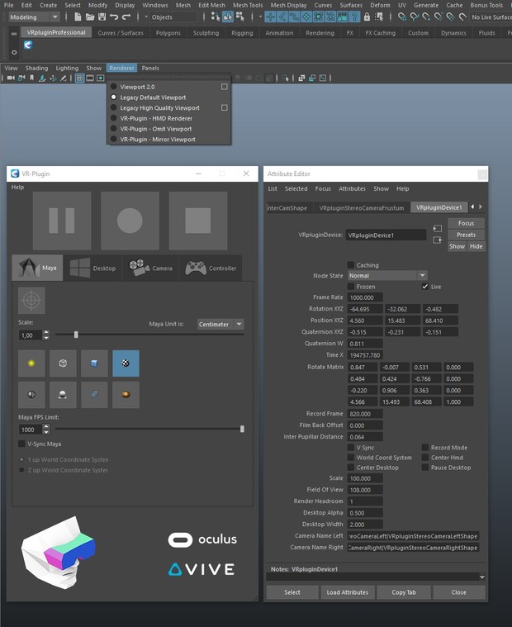The image size is (512, 627).
Task: Open the Mesh Tools menu in the menu bar
Action: pyautogui.click(x=248, y=5)
